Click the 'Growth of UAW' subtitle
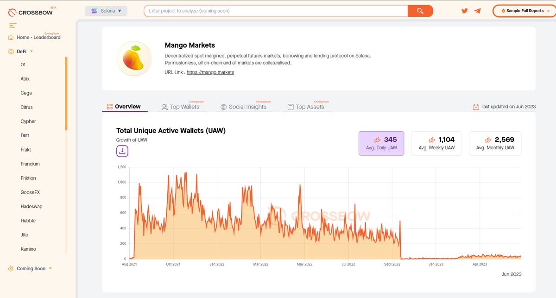This screenshot has width=556, height=298. tap(132, 140)
